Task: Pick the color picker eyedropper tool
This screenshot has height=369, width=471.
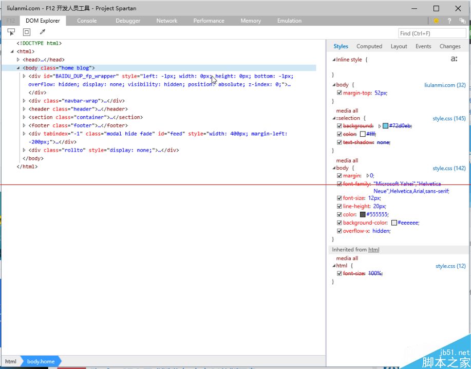Action: tap(43, 32)
